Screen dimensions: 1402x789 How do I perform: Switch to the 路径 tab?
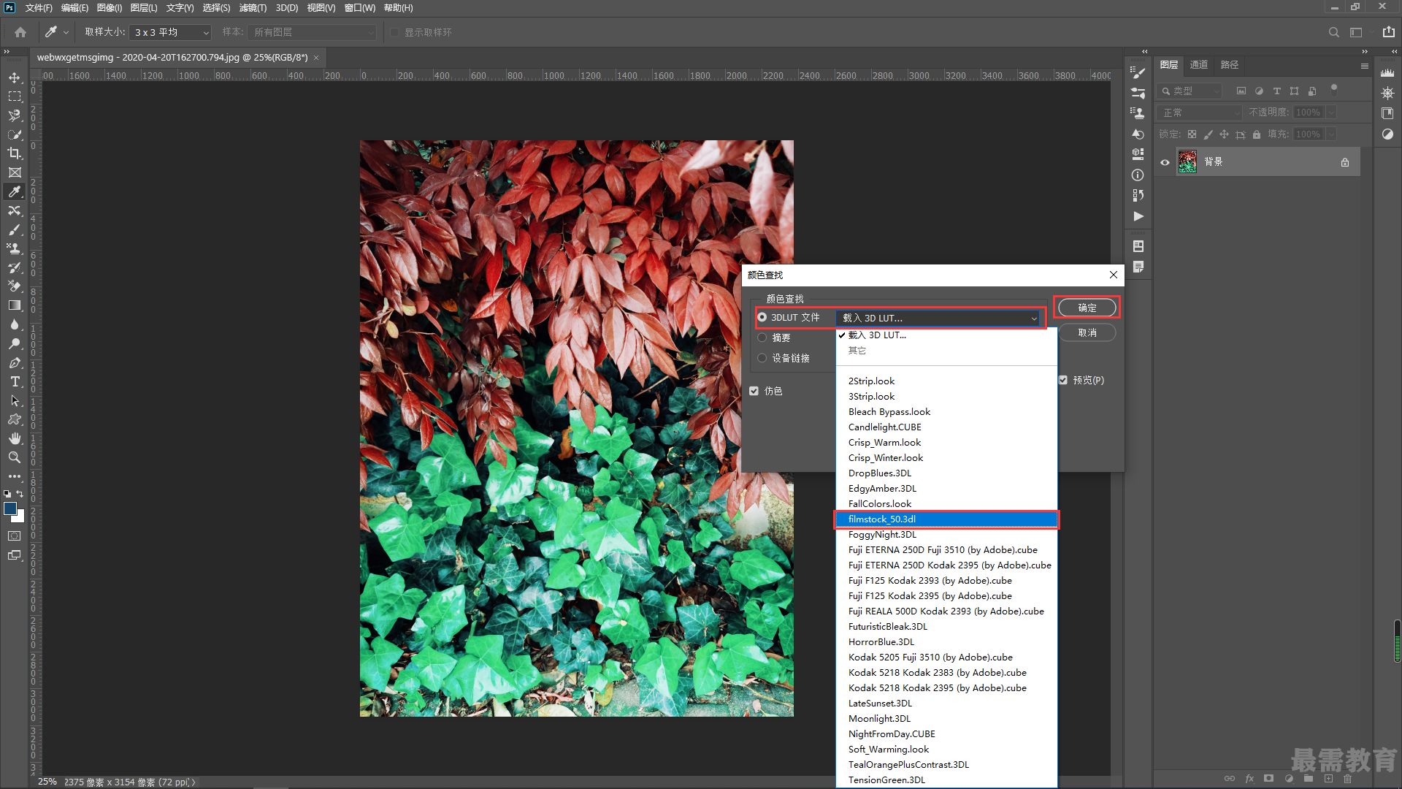1230,64
